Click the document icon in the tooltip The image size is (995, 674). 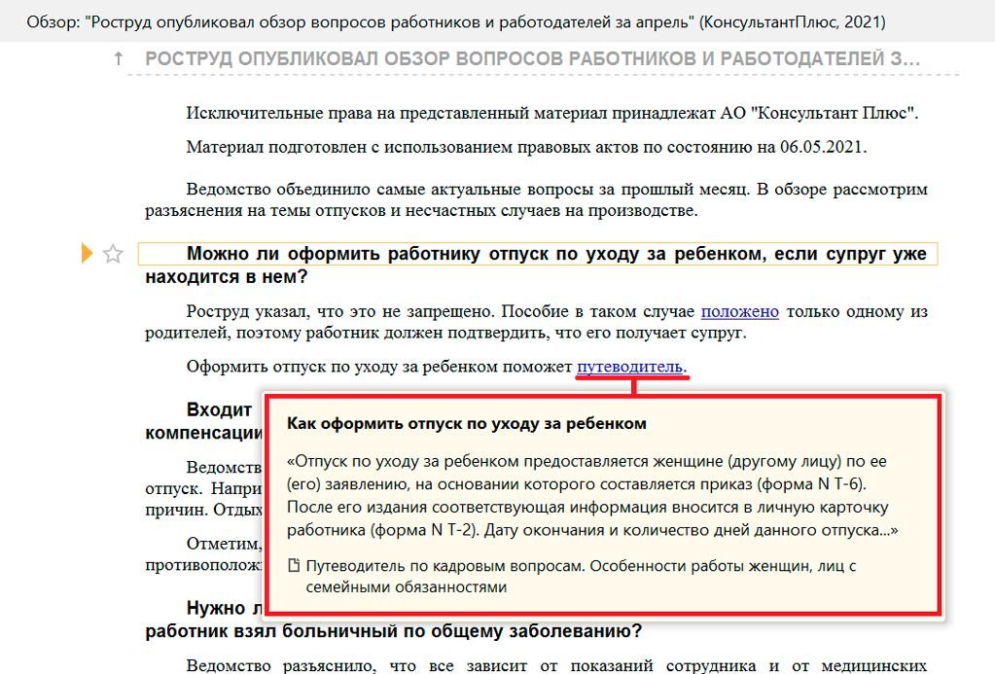(294, 566)
